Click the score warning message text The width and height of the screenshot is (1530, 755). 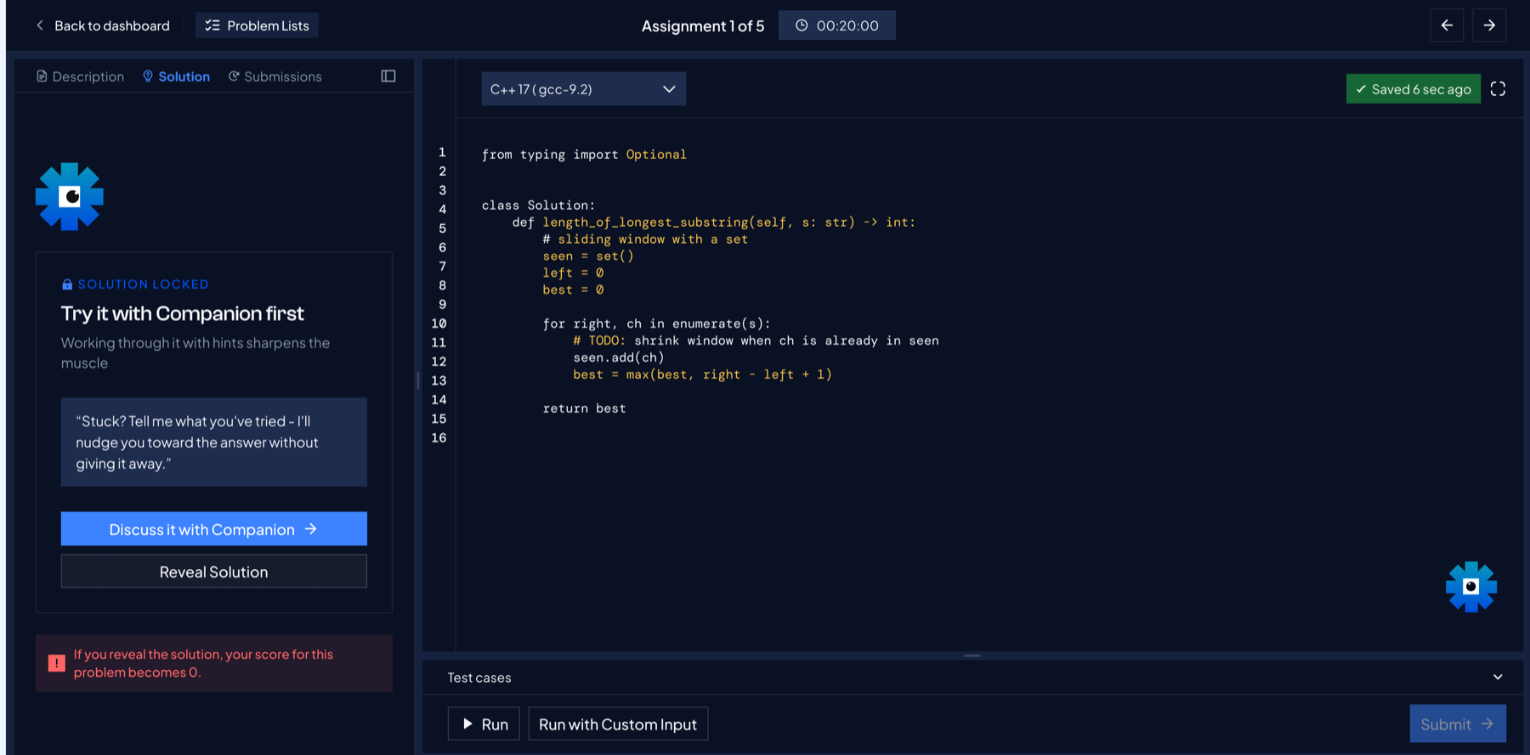[203, 663]
